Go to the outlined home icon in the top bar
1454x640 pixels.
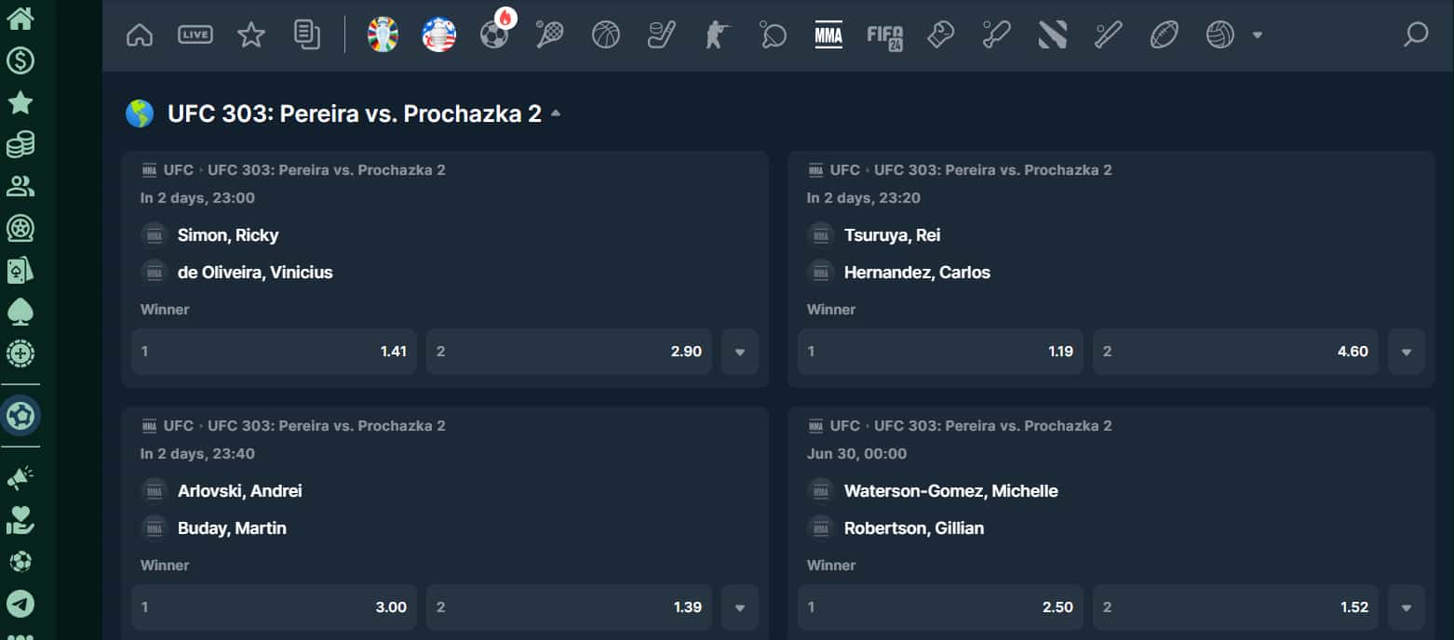click(140, 35)
